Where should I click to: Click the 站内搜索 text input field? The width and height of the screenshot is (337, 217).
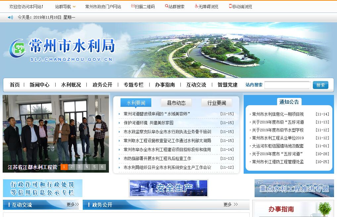point(287,85)
